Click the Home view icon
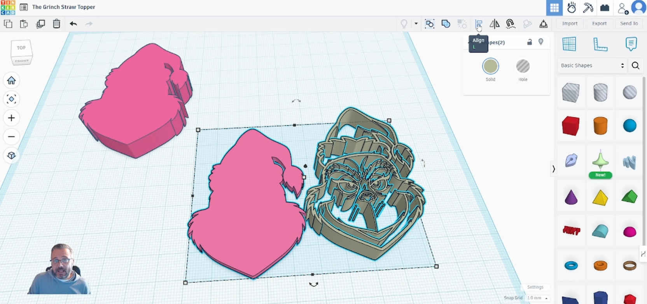647x304 pixels. coord(11,80)
